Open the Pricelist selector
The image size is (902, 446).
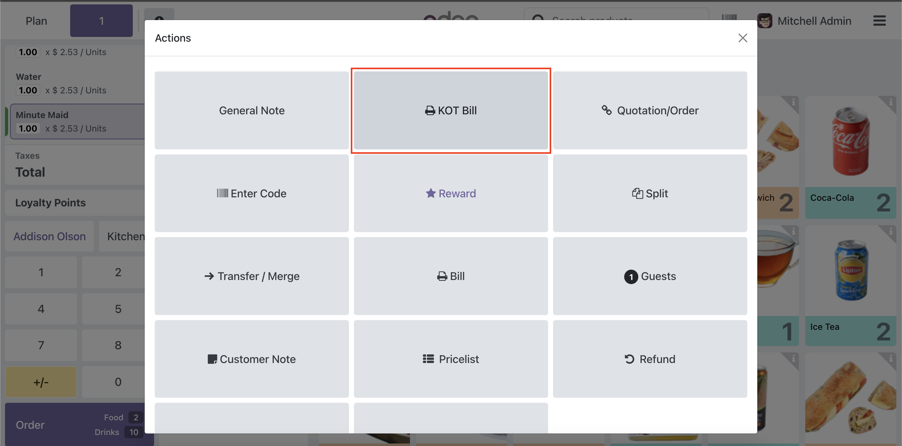coord(451,359)
